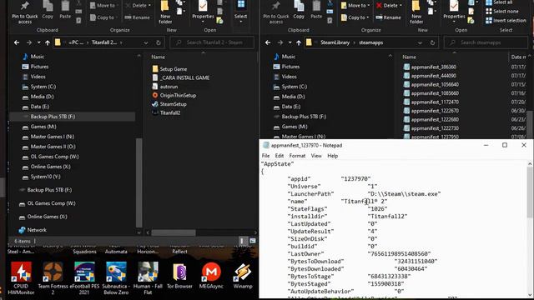Viewport: 534px width, 300px height.
Task: Click the Search Titanfall 2 field
Action: (x=212, y=42)
